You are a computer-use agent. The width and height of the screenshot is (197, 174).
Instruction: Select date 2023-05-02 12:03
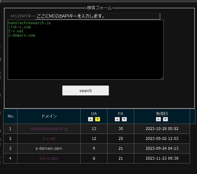(x=162, y=138)
